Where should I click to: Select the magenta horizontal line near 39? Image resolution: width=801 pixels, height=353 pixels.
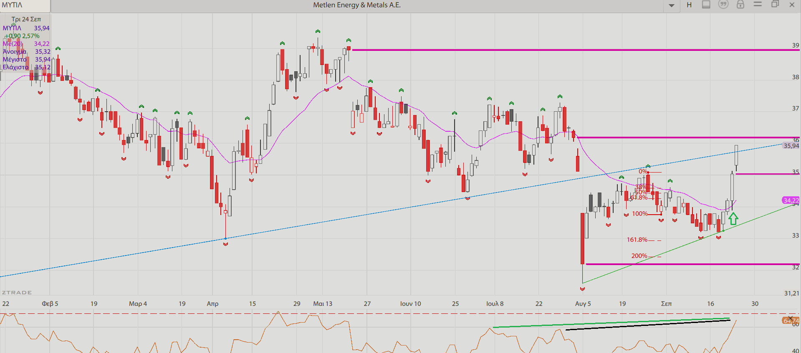pyautogui.click(x=576, y=50)
